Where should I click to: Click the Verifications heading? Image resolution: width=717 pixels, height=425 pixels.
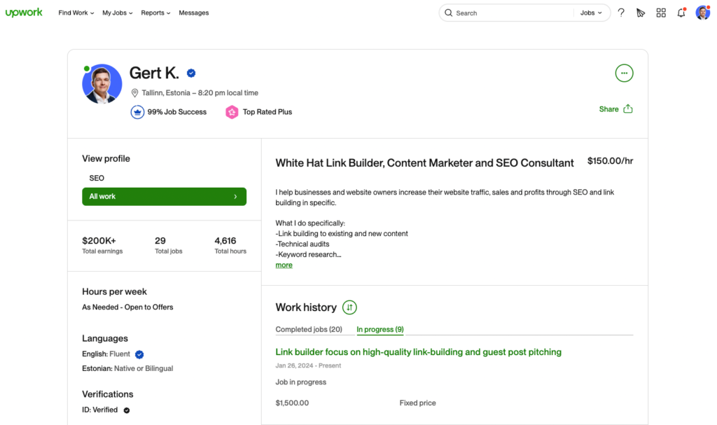[107, 394]
